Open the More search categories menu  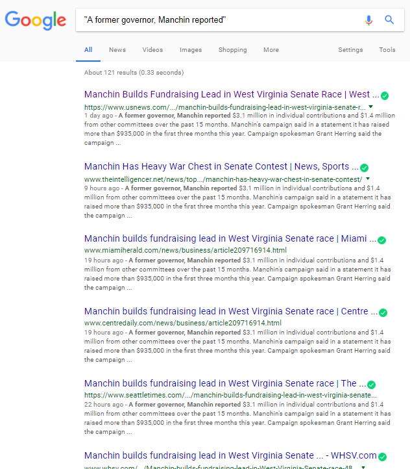(271, 49)
